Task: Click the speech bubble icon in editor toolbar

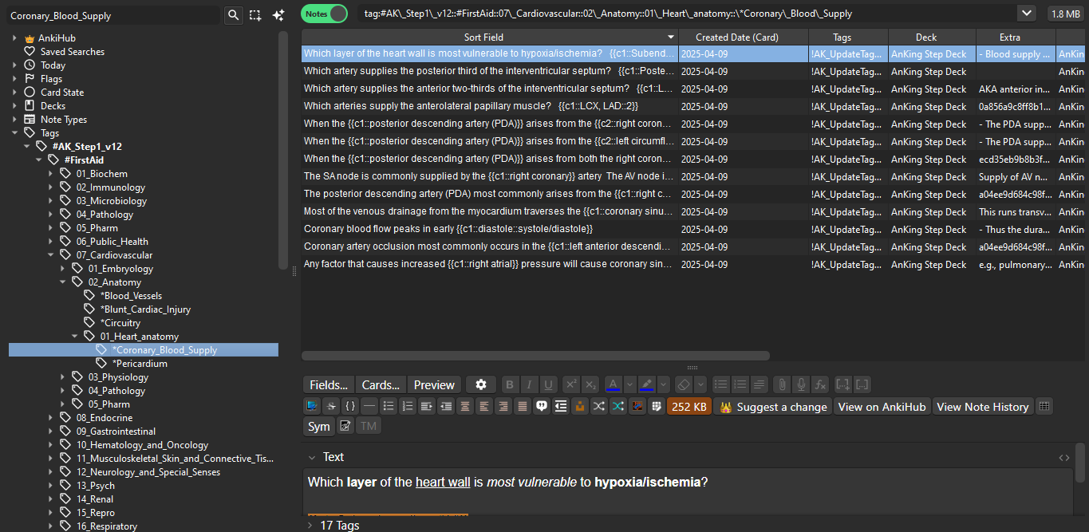Action: 542,406
